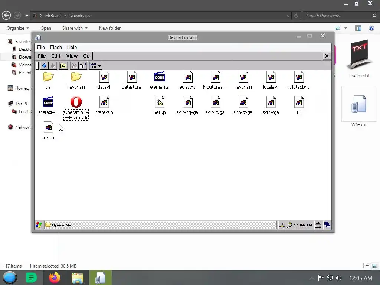Select the locale-ri file icon
The image size is (380, 285).
(271, 77)
